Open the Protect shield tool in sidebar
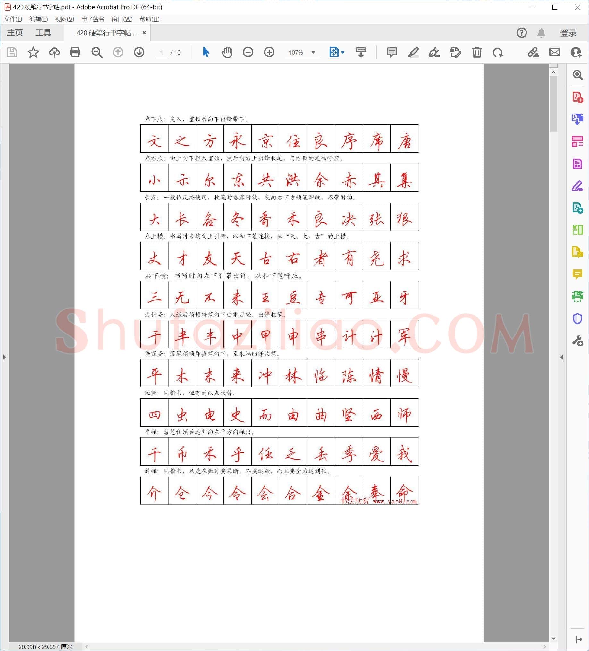589x651 pixels. pyautogui.click(x=577, y=319)
